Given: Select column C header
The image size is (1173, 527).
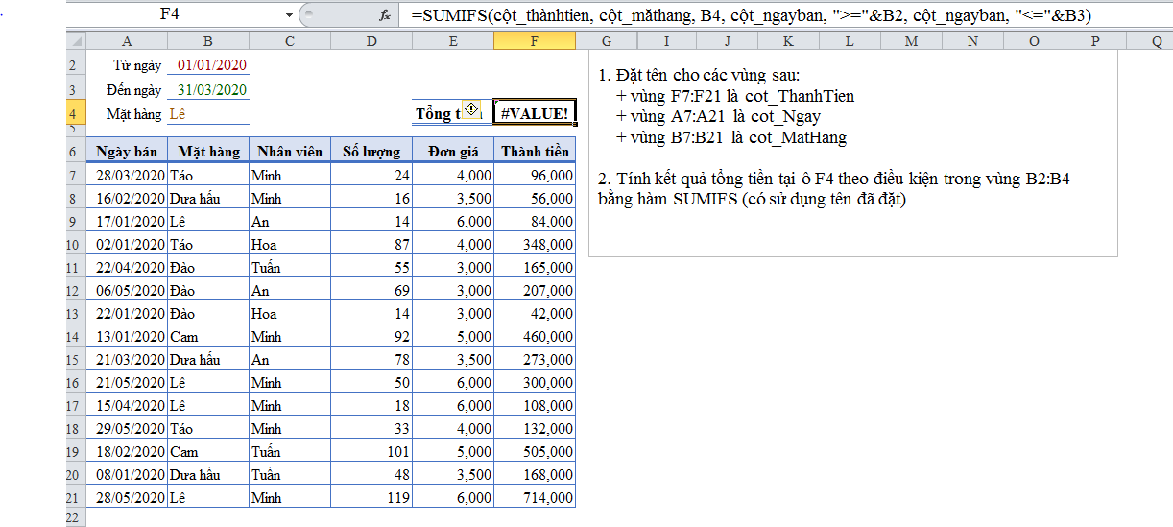Looking at the screenshot, I should coord(290,41).
